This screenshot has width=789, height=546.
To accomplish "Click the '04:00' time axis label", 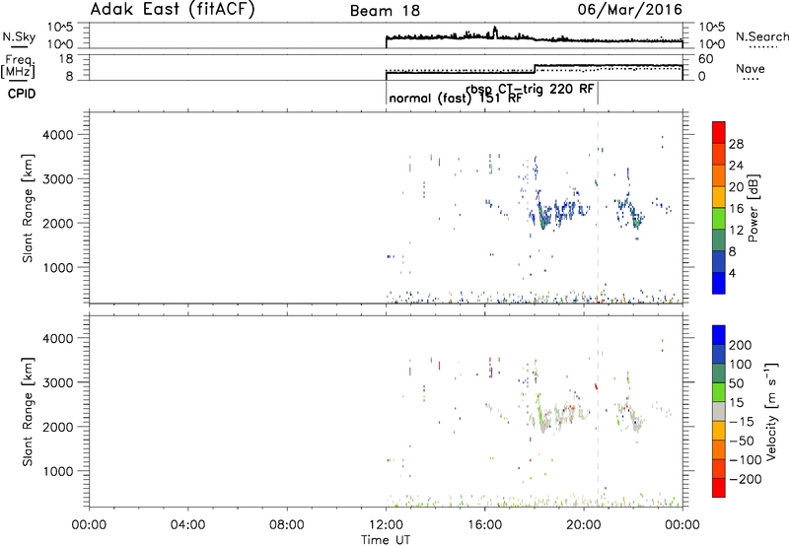I will coord(187,525).
